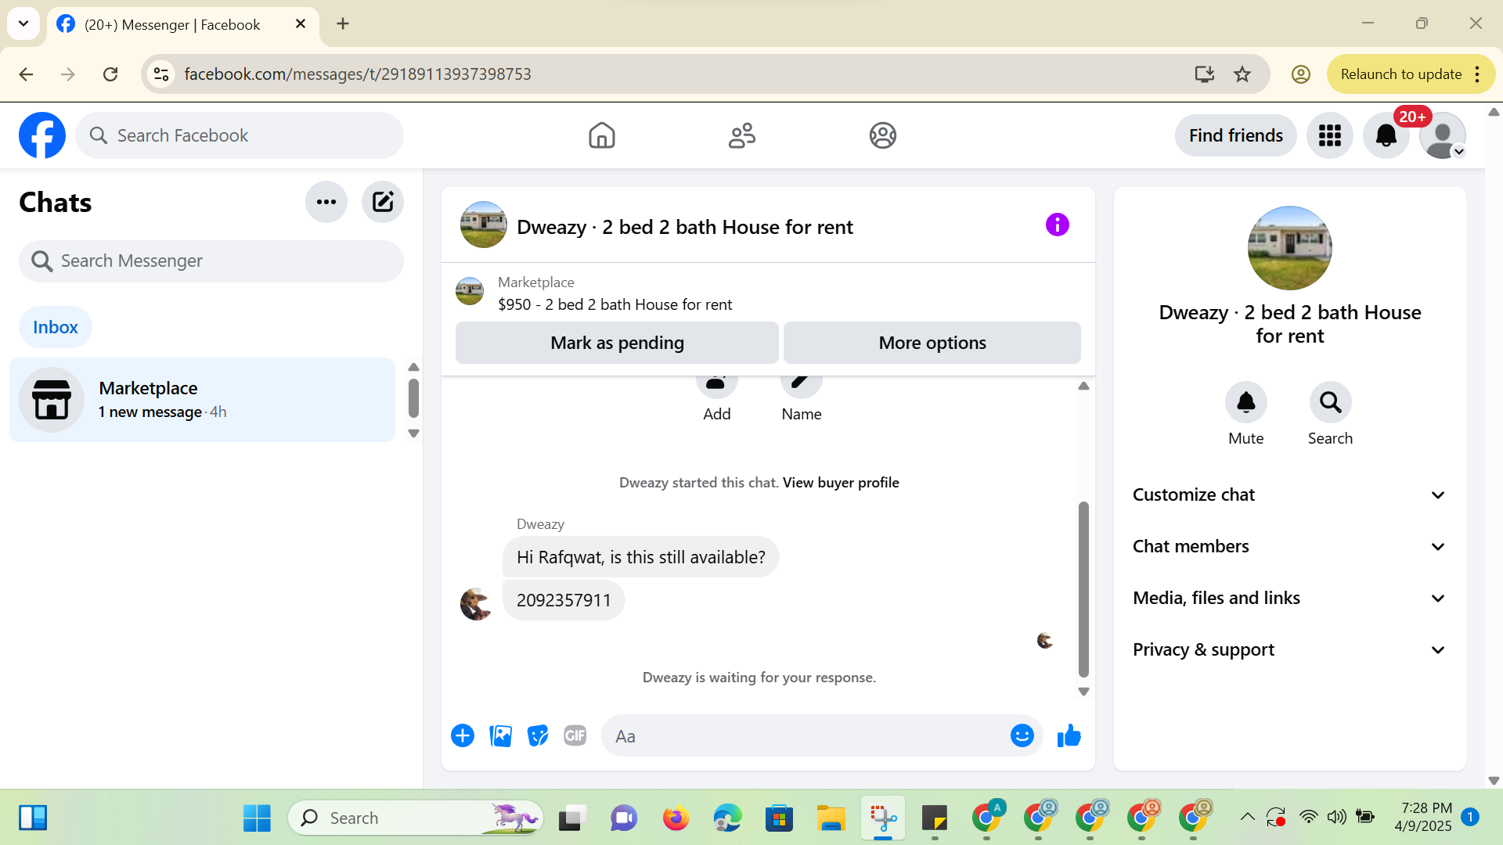Click the message input box
1503x845 pixels.
point(806,735)
